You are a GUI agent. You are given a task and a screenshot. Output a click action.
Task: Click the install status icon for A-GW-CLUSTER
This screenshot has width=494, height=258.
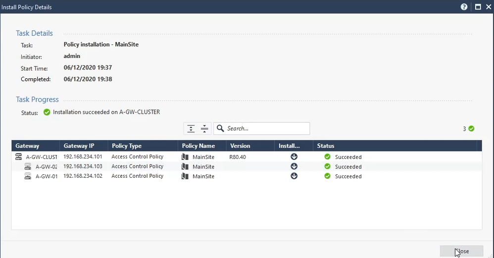[x=294, y=157]
